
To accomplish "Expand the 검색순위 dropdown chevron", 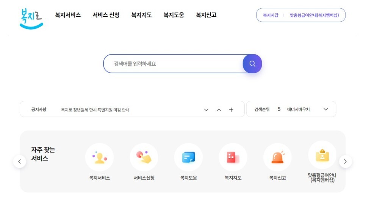I will pos(326,109).
